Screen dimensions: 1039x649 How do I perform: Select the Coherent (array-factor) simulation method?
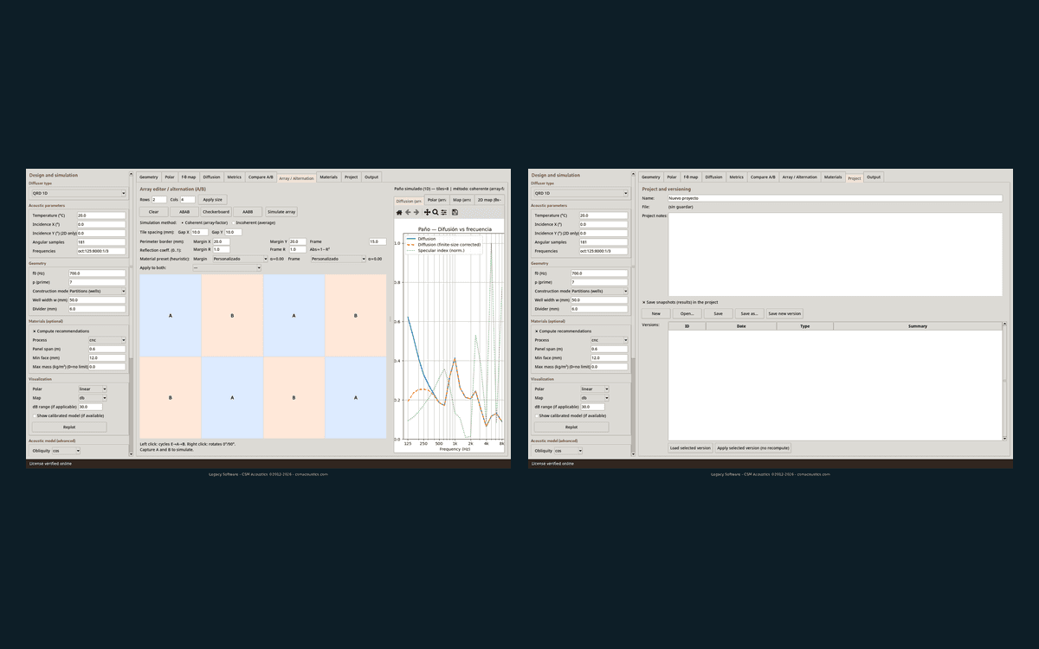(205, 222)
